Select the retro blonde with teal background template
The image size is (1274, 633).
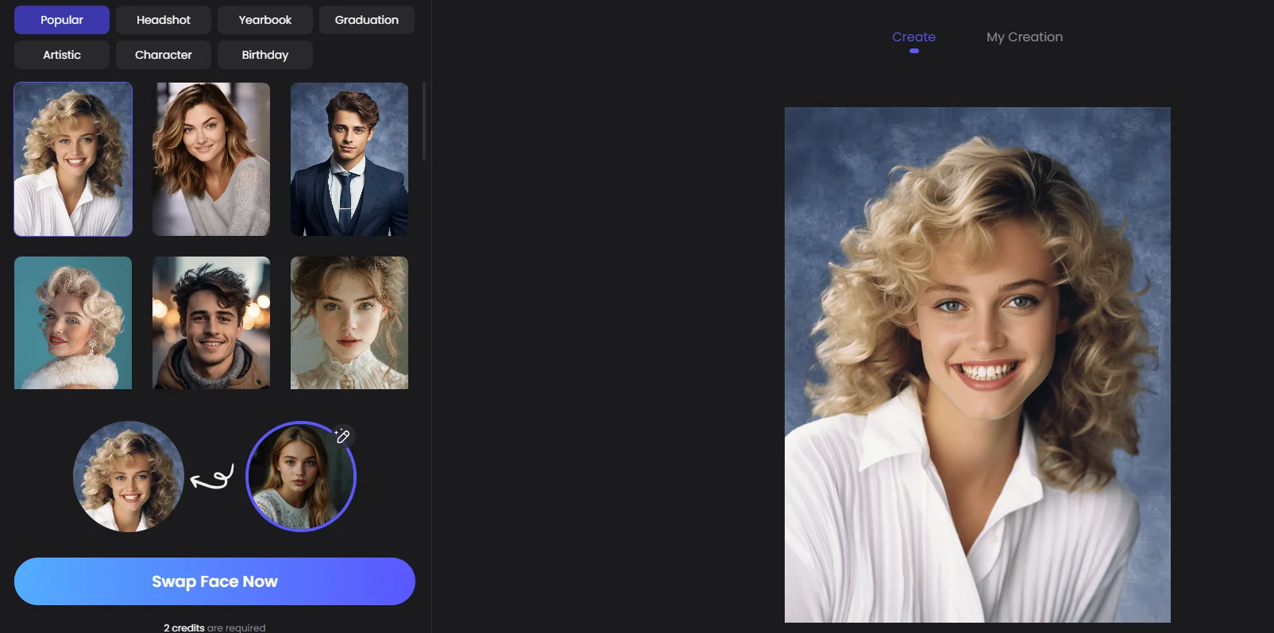73,322
